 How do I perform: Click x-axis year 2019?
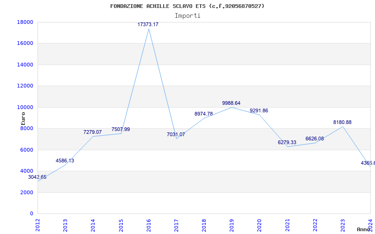(232, 225)
